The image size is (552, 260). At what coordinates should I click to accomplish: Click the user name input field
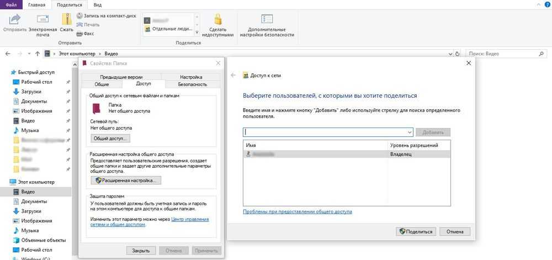325,132
